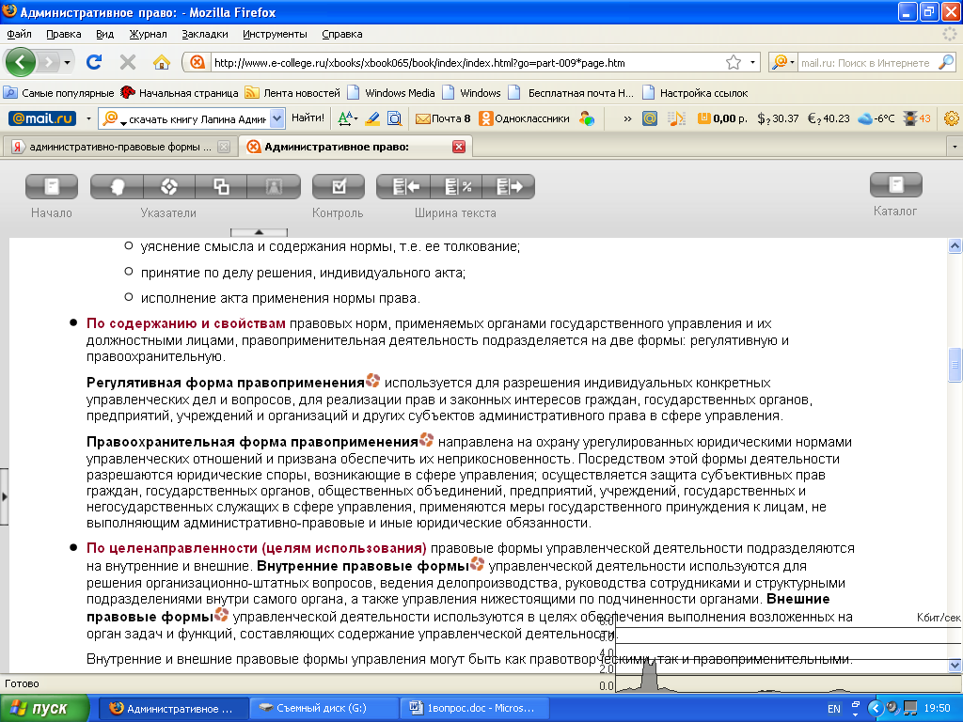Screen dimensions: 963x722
Task: Open the Бесплатная почта bookmark
Action: (572, 93)
